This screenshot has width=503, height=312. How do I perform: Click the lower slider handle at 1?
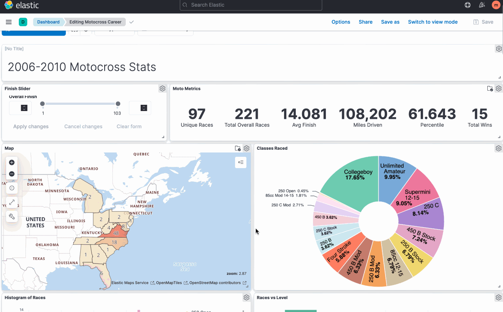point(42,104)
